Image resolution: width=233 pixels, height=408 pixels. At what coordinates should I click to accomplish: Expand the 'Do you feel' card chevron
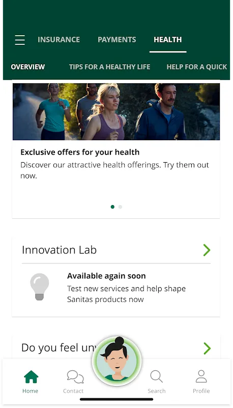coord(207,348)
